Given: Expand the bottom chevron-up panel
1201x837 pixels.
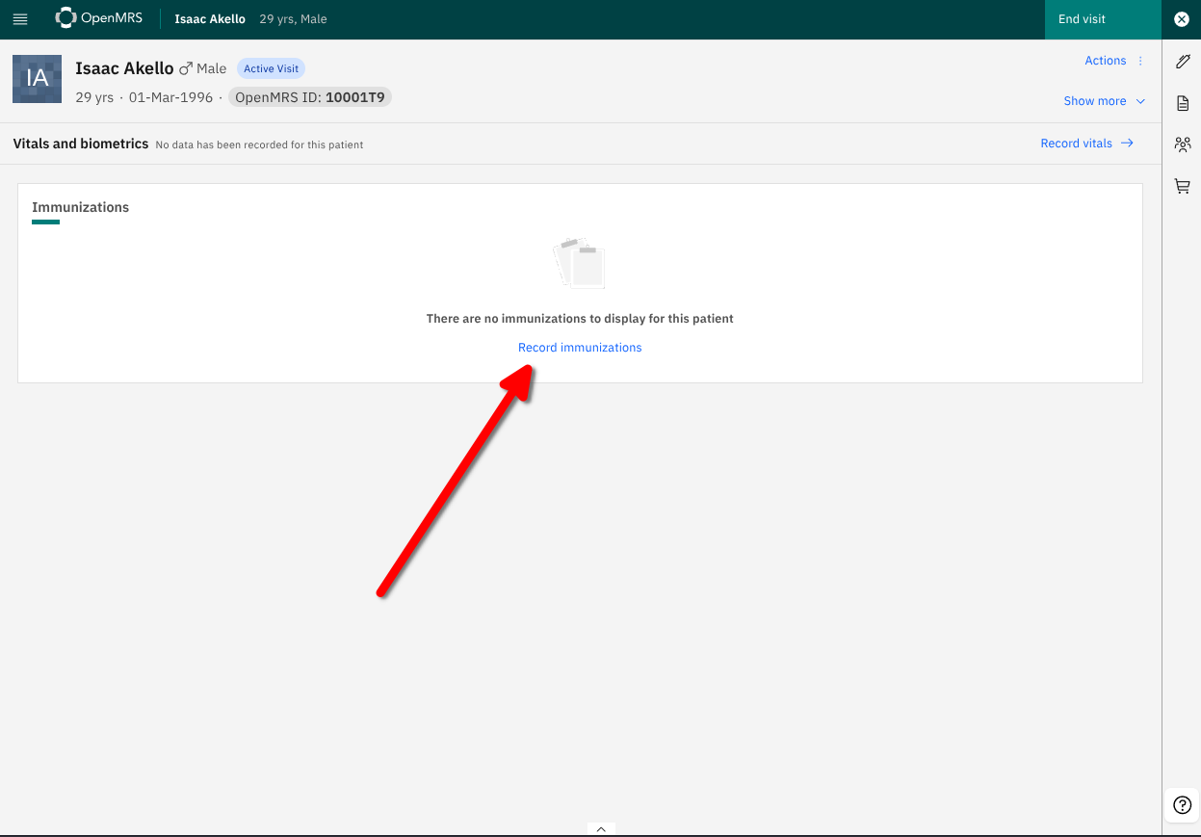Looking at the screenshot, I should tap(600, 828).
